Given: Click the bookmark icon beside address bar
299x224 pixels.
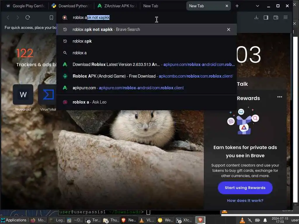Looking at the screenshot, I should pos(51,17).
